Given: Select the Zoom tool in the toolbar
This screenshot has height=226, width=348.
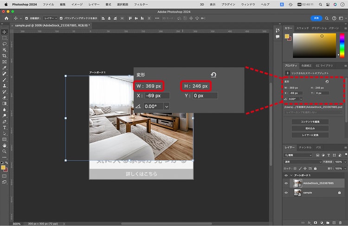Looking at the screenshot, I should (5, 151).
